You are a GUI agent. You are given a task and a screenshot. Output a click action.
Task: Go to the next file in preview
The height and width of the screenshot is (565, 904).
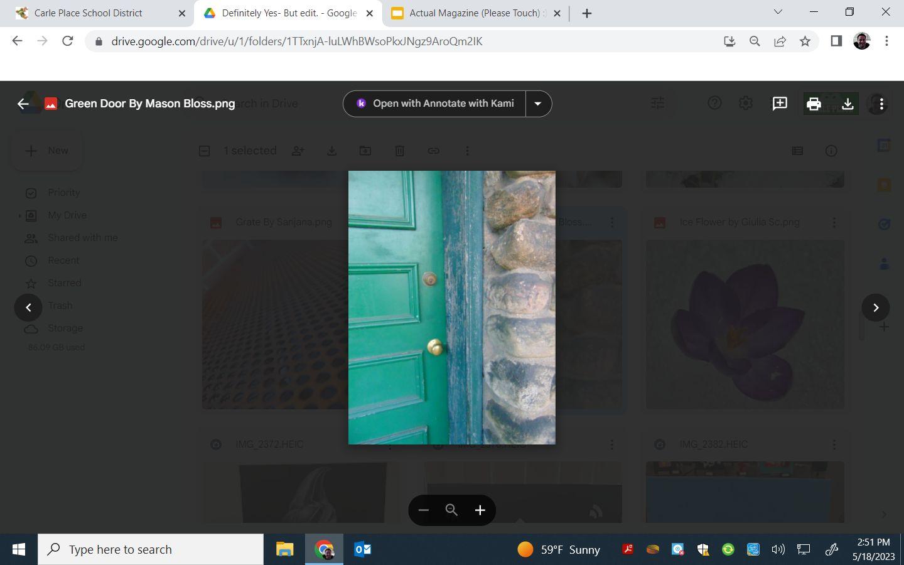point(876,308)
